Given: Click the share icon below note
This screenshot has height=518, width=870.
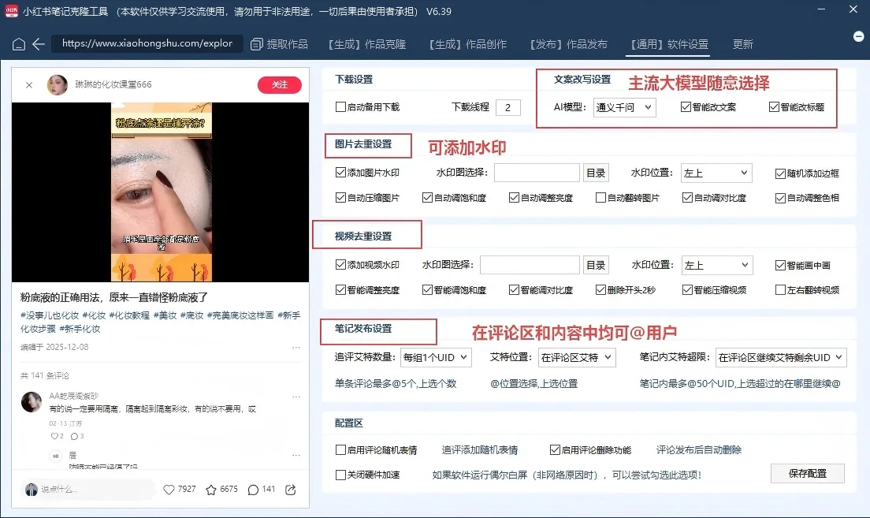Looking at the screenshot, I should (290, 489).
